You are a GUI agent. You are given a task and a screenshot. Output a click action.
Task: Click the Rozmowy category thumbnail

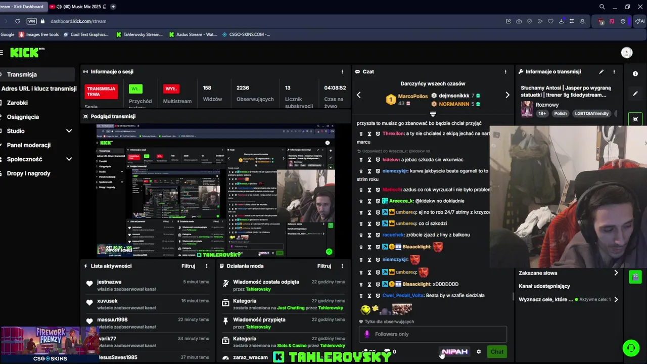(x=527, y=109)
